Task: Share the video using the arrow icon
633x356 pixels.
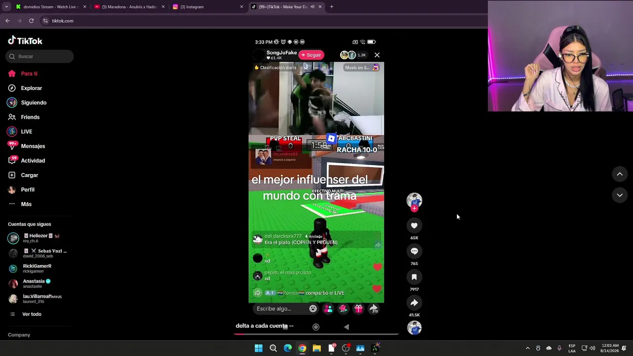Action: click(414, 303)
